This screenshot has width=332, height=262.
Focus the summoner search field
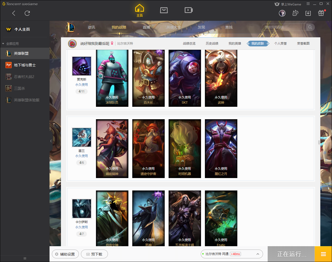click(x=284, y=27)
